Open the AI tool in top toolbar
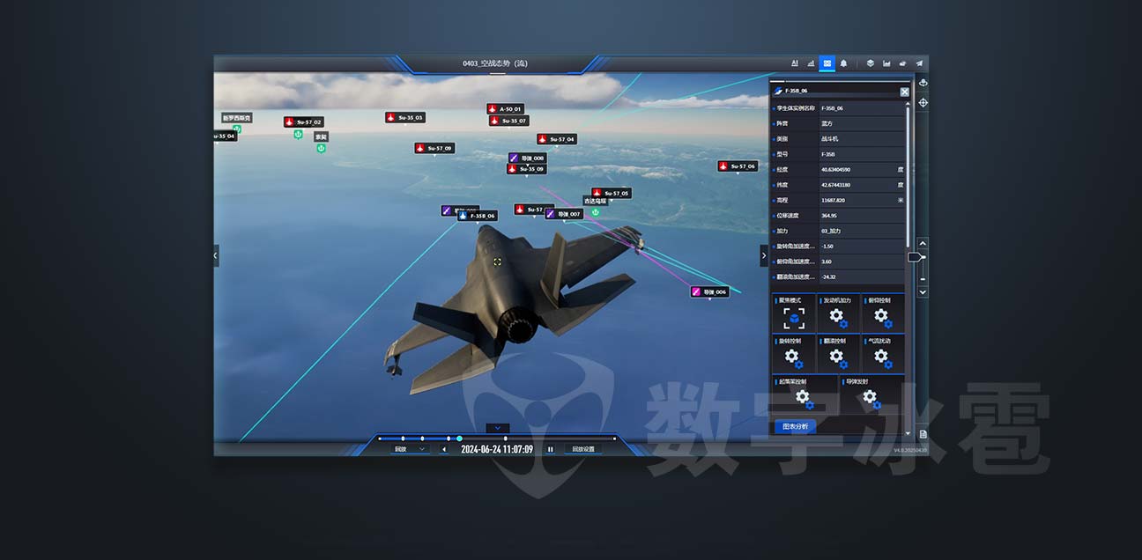 tap(795, 63)
